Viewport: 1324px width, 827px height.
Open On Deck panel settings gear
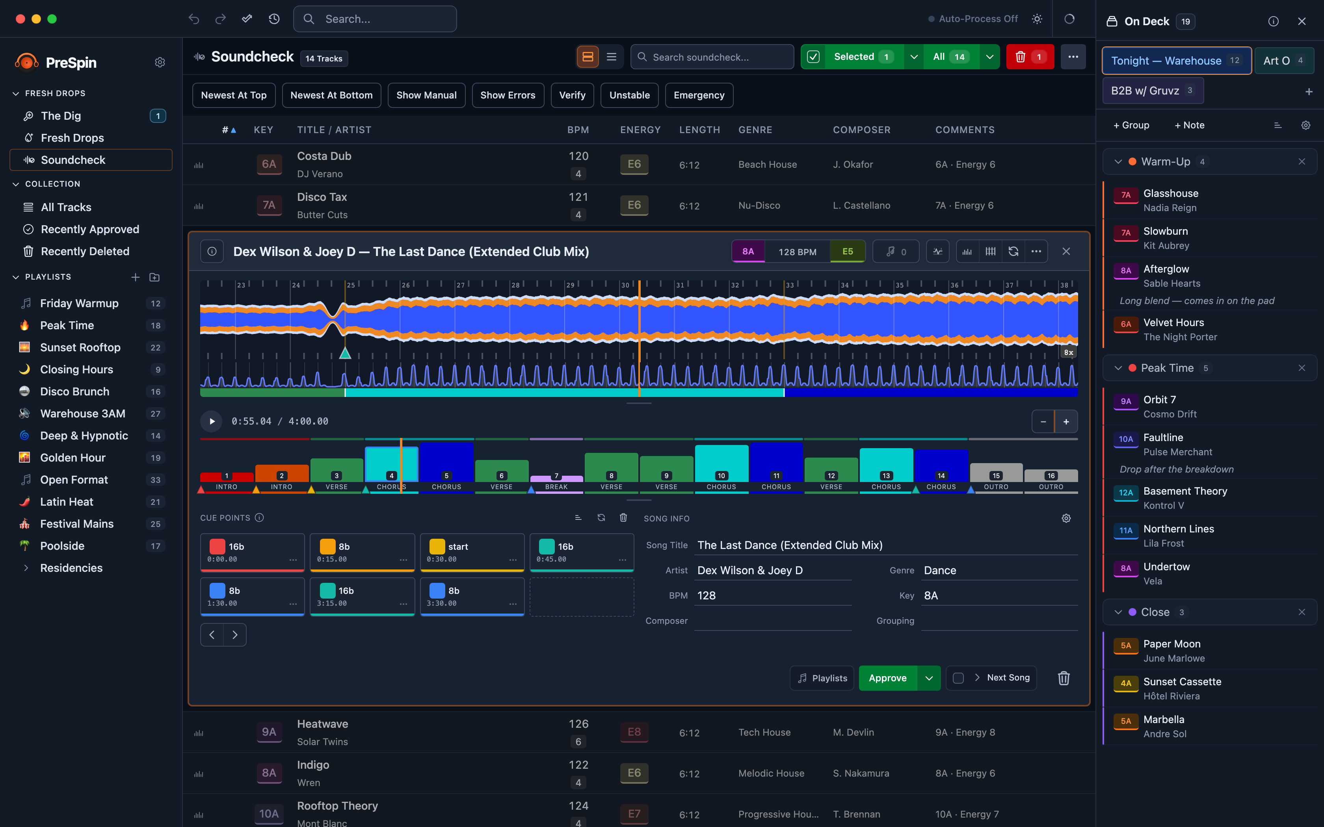[1305, 125]
